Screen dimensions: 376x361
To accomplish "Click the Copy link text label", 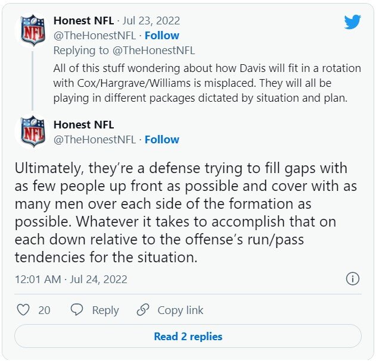I will point(180,310).
